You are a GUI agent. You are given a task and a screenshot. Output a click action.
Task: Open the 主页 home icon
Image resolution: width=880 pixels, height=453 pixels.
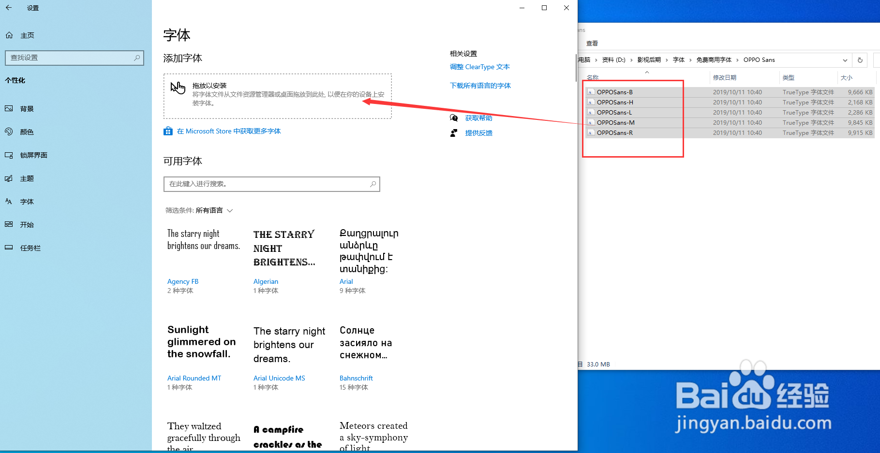(x=9, y=35)
